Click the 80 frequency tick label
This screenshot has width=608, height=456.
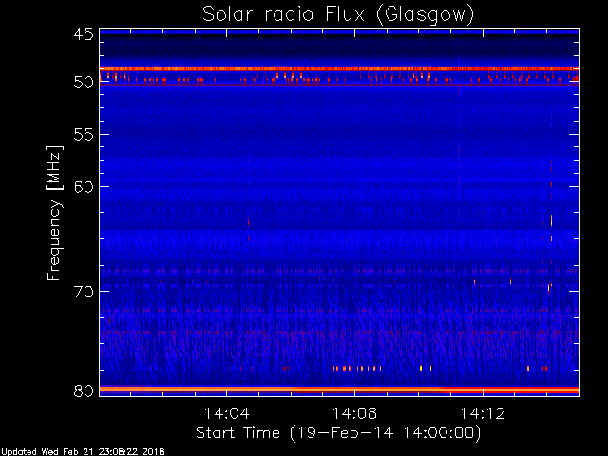coord(84,390)
